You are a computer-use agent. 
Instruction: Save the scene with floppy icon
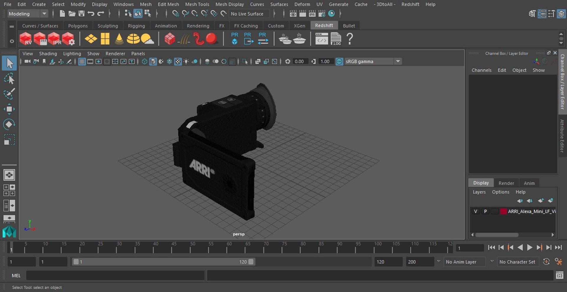(x=82, y=14)
